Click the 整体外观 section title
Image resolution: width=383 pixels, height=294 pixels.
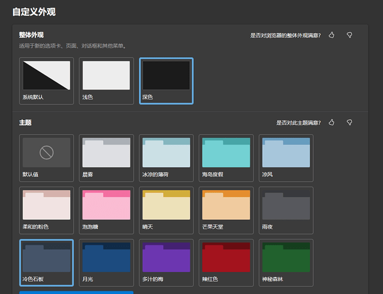[x=31, y=35]
